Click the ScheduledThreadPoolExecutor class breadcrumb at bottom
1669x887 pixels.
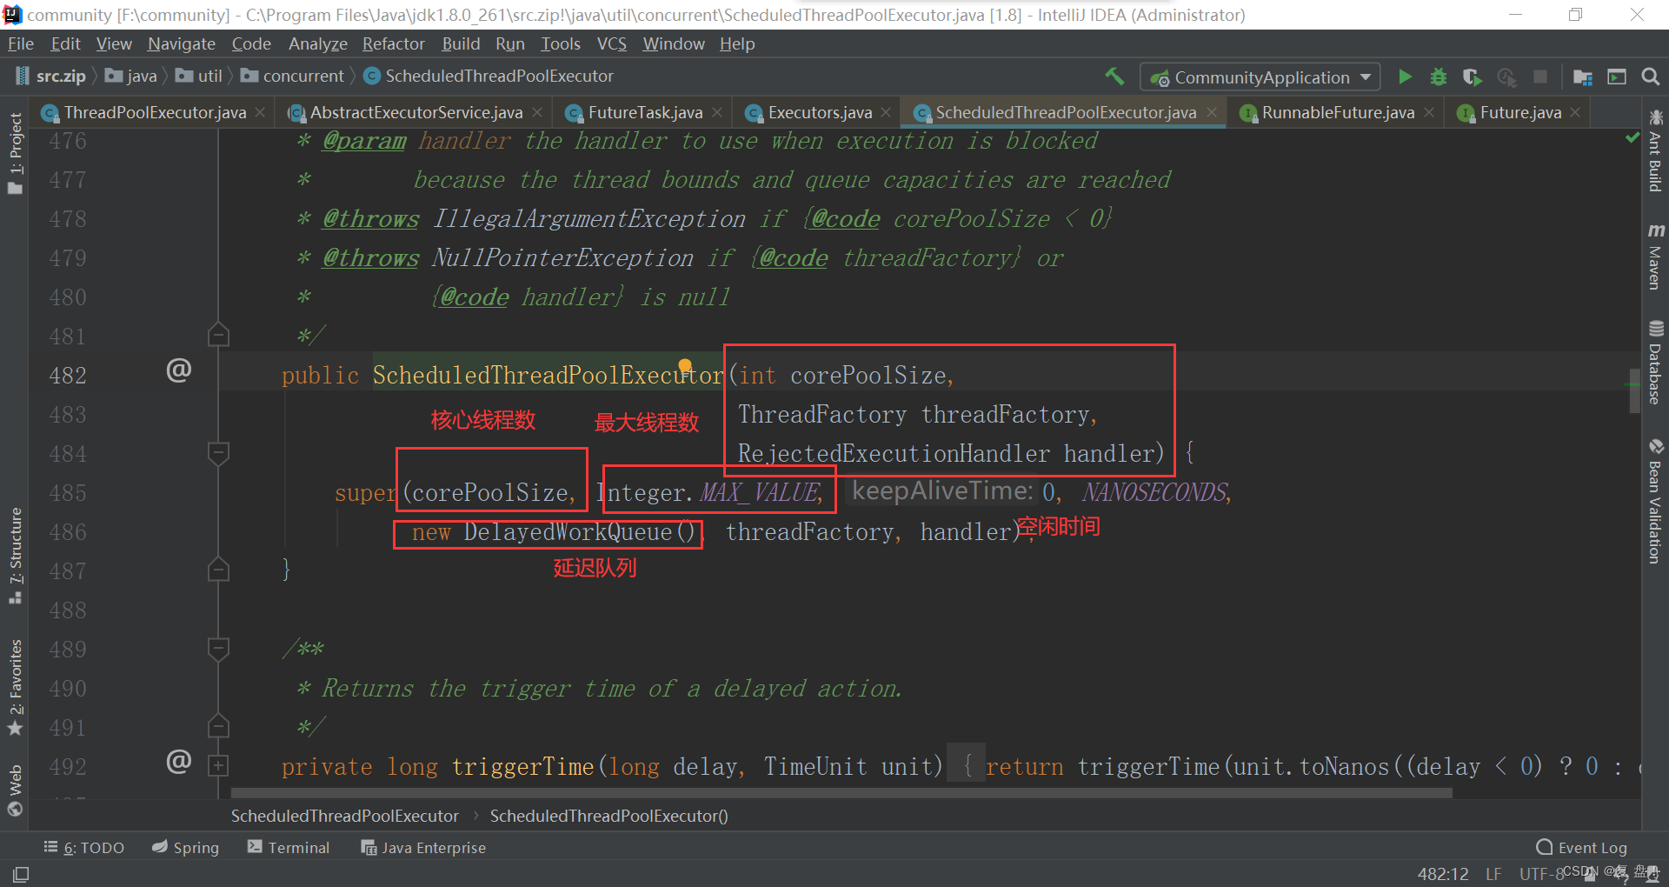click(x=344, y=816)
